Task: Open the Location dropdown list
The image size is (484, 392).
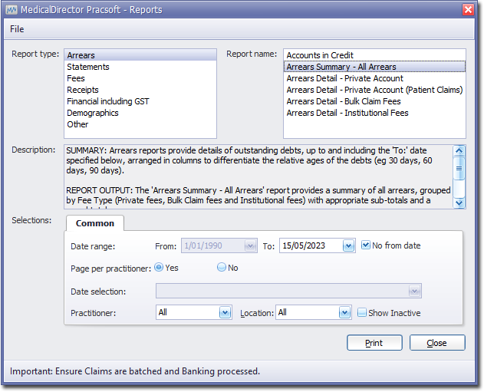Action: click(344, 313)
